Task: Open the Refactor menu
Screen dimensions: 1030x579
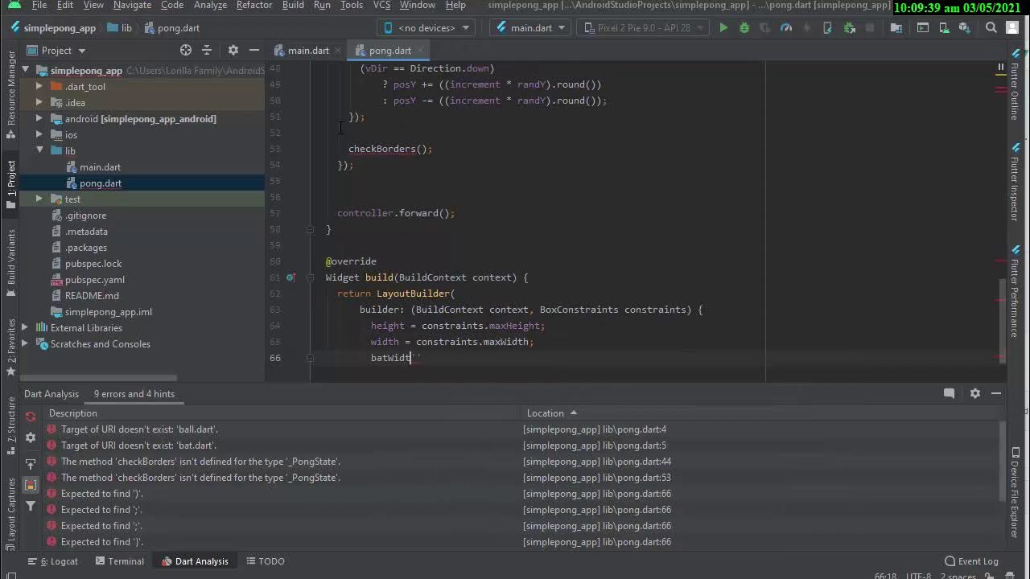Action: [253, 6]
